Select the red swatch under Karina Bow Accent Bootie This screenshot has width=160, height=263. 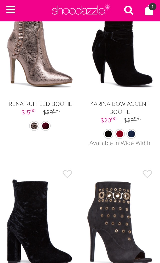120,134
